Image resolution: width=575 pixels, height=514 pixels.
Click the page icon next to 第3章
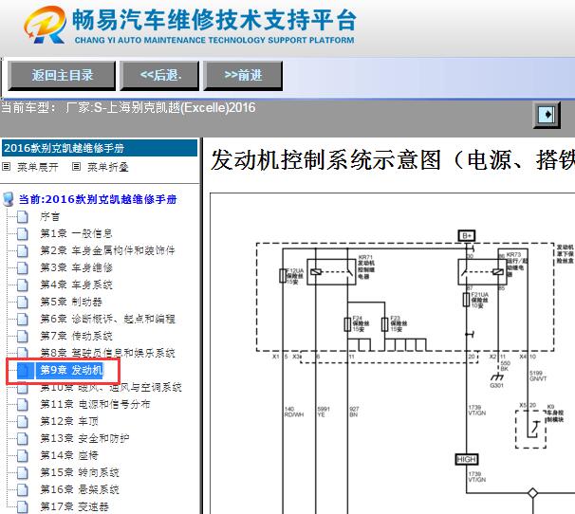[x=23, y=268]
